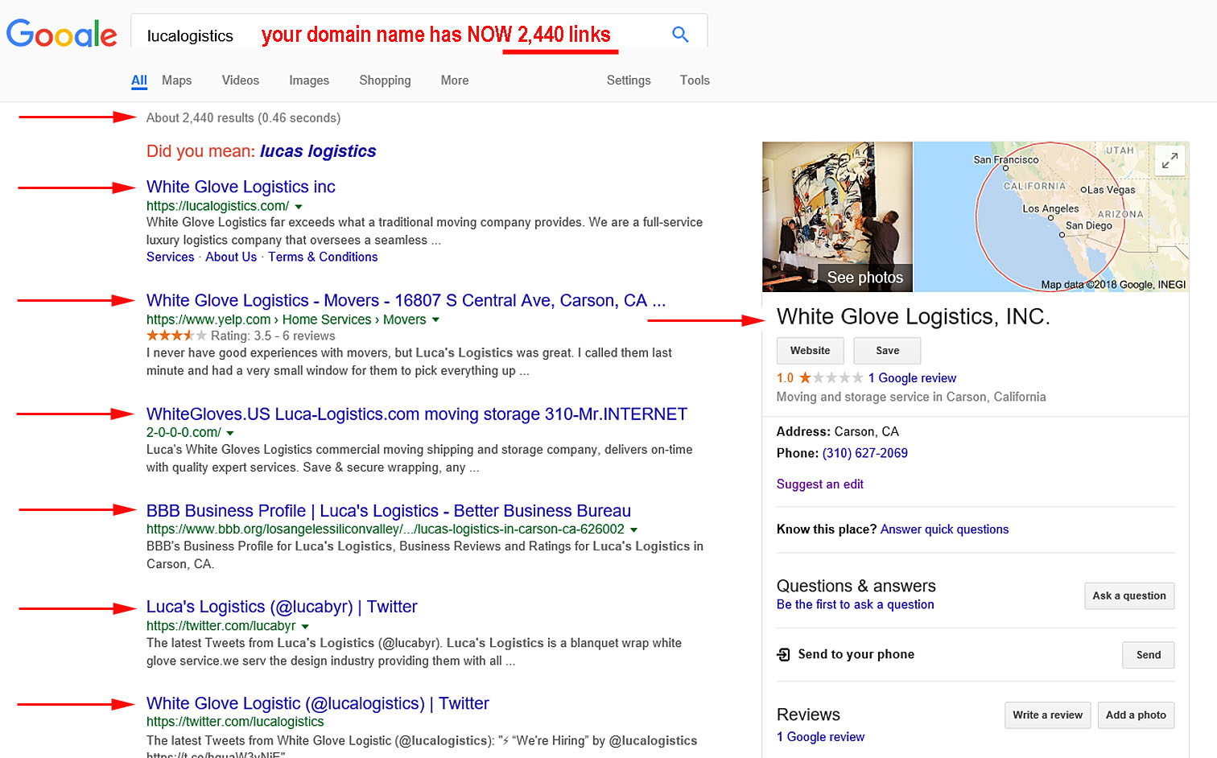Click the 'Add a photo' button
Screen dimensions: 1217x758
point(1136,715)
